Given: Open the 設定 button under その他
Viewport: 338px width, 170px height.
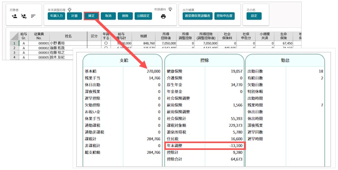Looking at the screenshot, I should [x=254, y=16].
